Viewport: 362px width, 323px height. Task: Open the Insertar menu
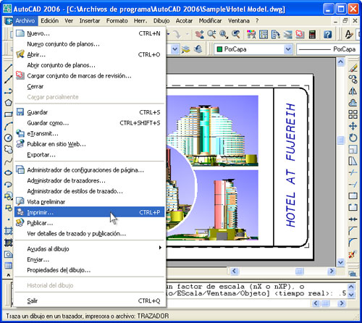90,21
